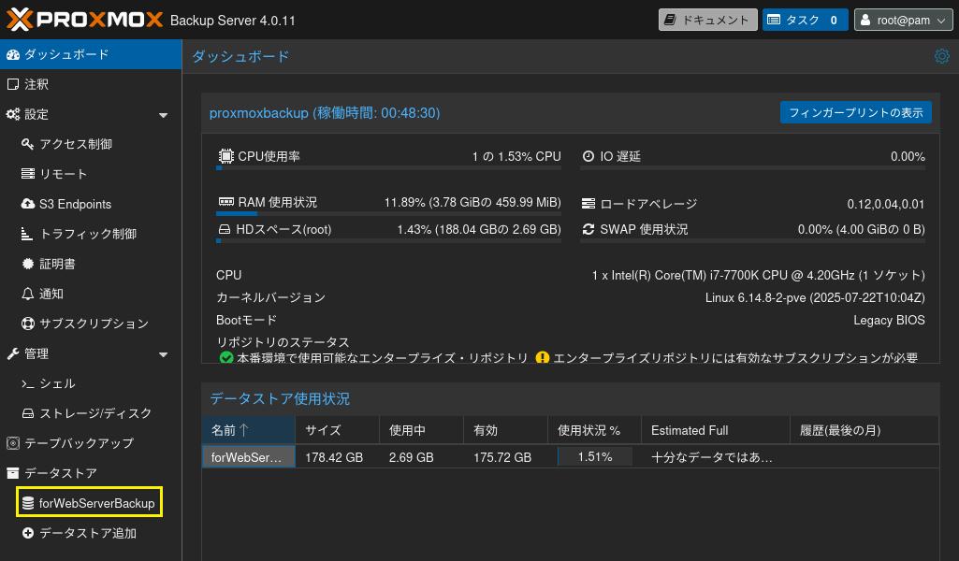Click the tape icon for テープバックアップ
The height and width of the screenshot is (561, 959).
point(13,444)
